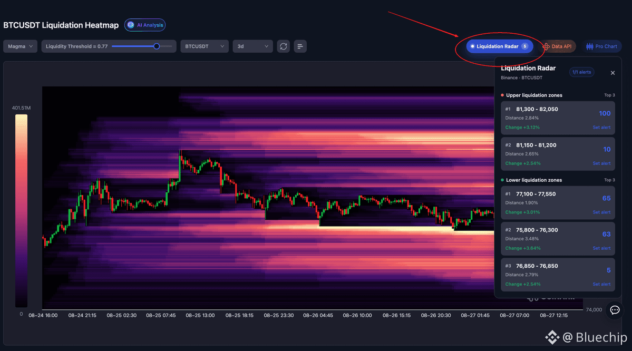Viewport: 632px width, 351px height.
Task: Click the magma color scale bar
Action: pos(22,211)
